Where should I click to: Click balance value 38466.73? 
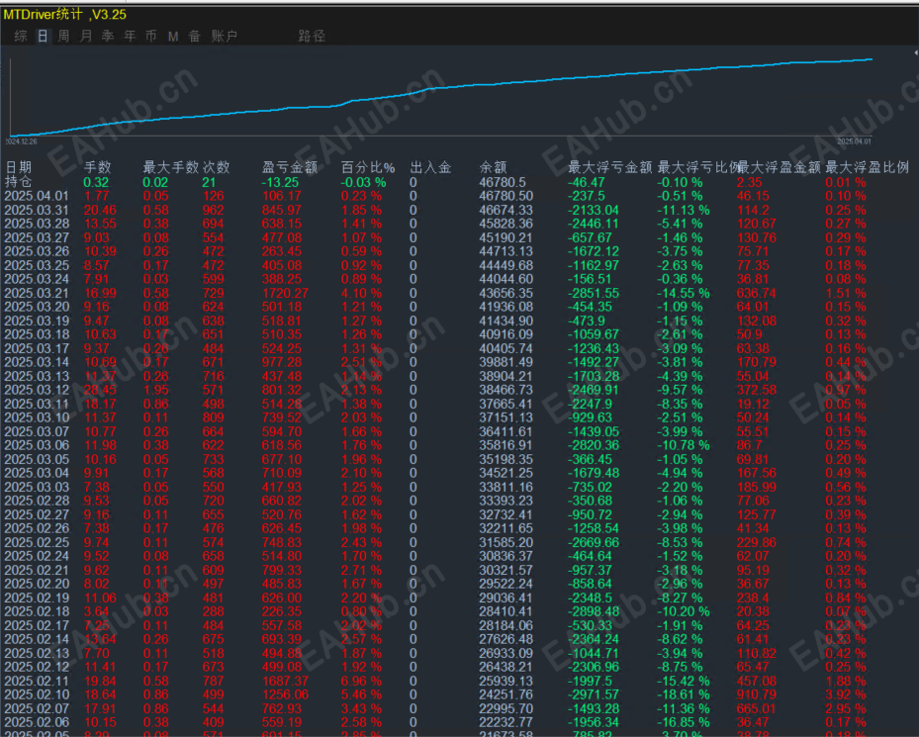[505, 390]
